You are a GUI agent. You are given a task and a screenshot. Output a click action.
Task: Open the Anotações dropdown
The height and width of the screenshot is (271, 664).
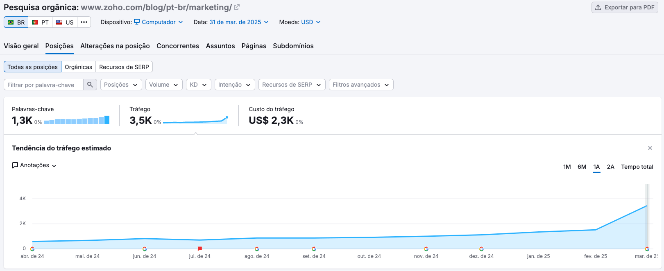(34, 165)
